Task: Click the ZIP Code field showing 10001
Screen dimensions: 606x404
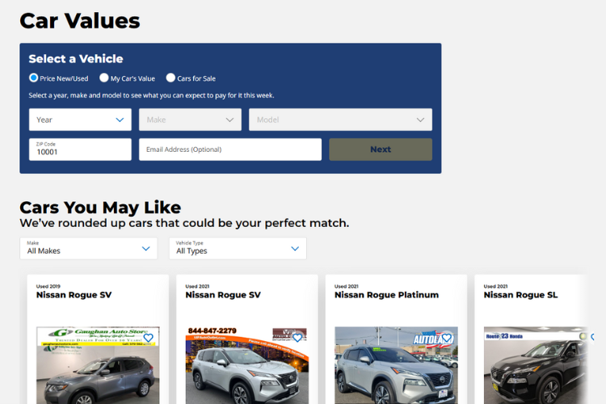Action: tap(80, 149)
